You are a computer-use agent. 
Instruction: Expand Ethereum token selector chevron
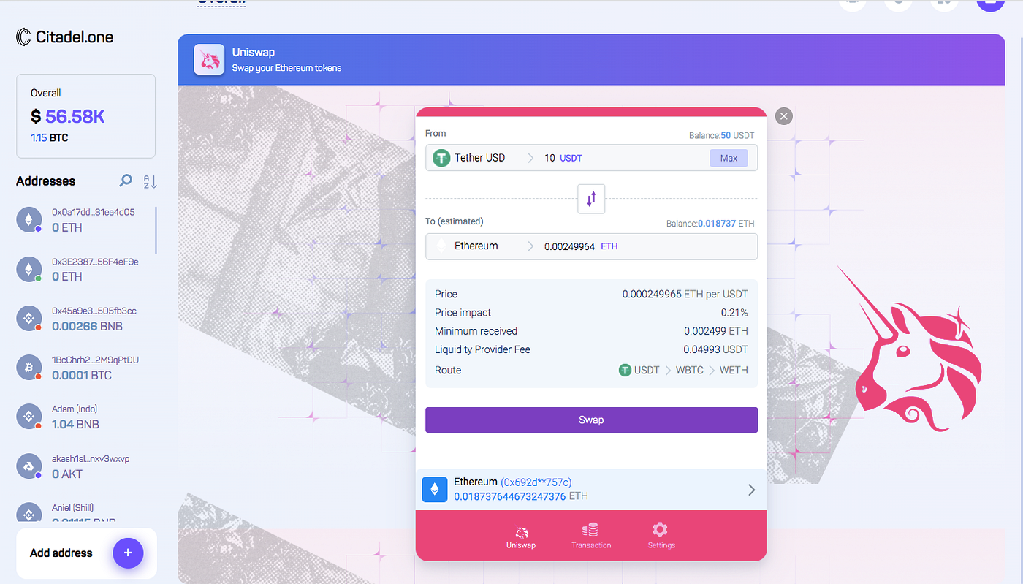(530, 246)
